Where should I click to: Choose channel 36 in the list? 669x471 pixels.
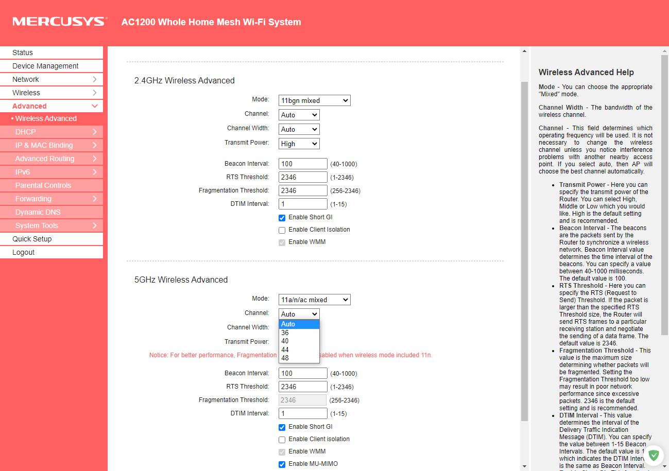(285, 333)
